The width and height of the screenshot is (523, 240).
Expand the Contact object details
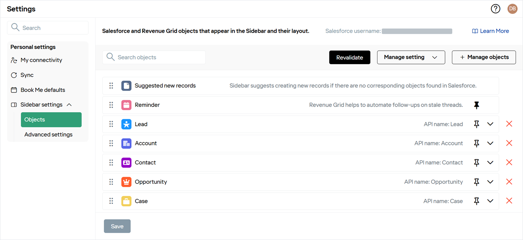click(490, 162)
